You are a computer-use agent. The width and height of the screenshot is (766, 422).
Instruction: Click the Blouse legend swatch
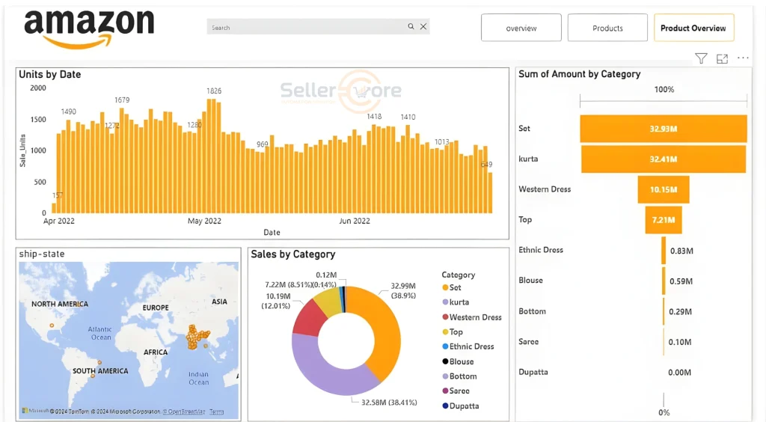coord(445,361)
